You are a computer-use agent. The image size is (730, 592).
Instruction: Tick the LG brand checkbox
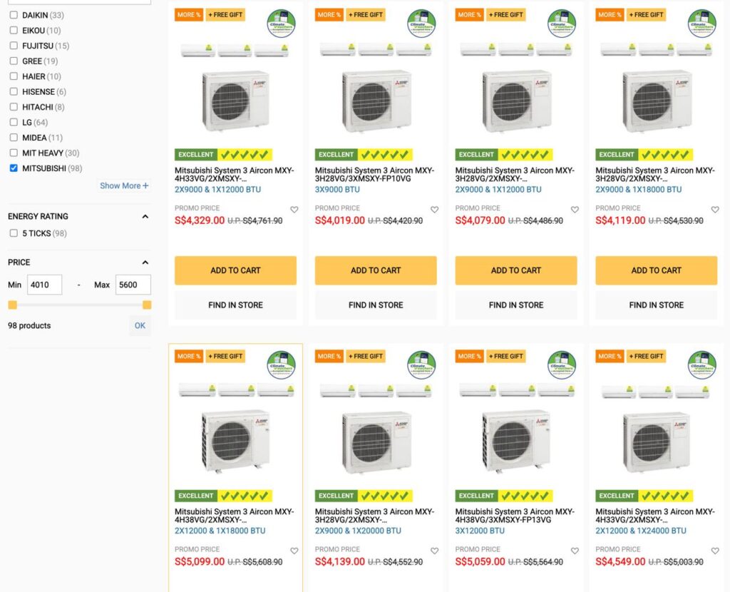14,122
